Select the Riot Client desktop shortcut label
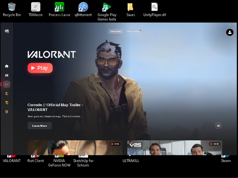Image resolution: width=238 pixels, height=178 pixels. (36, 160)
